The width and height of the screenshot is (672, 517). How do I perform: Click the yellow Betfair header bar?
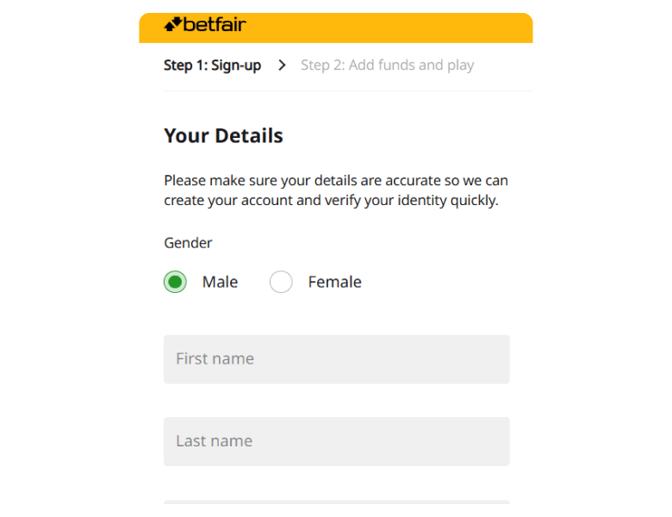pos(388,28)
